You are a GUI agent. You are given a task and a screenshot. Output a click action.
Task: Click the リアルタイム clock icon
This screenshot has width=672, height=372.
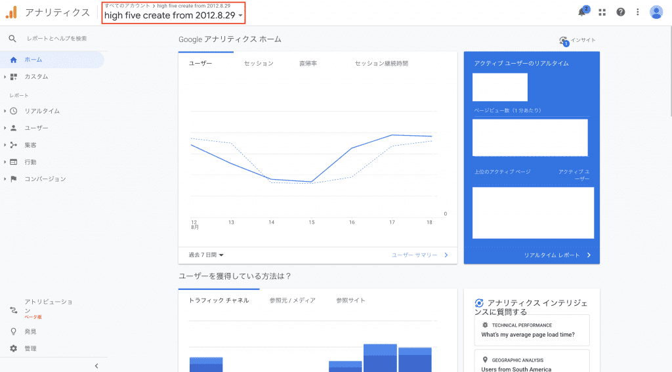[14, 111]
